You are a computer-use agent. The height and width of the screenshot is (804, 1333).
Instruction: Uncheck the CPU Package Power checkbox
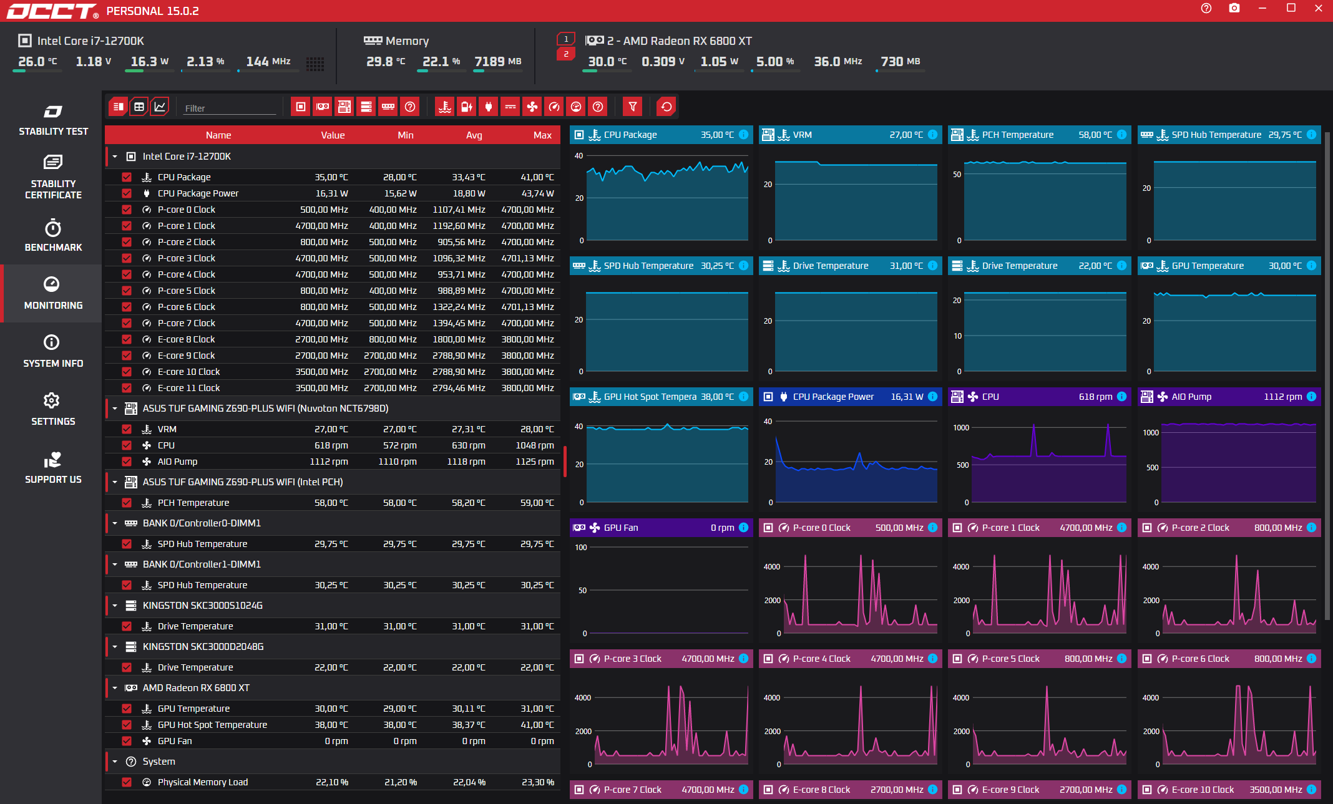[127, 193]
